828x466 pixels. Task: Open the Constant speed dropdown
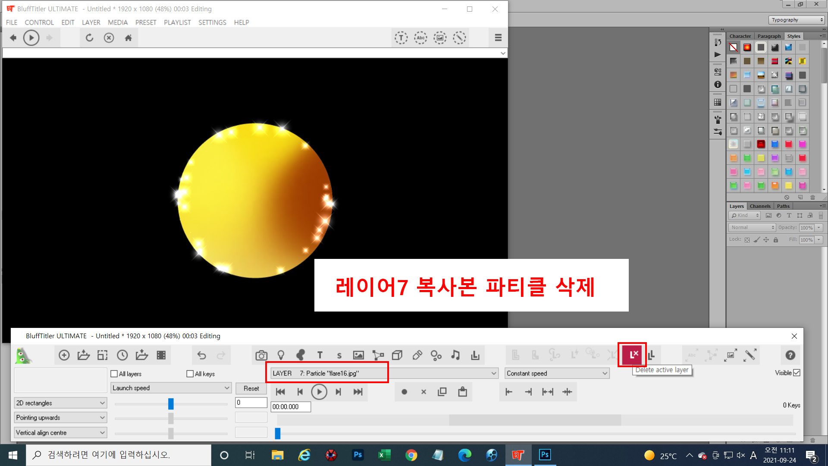[x=605, y=373]
